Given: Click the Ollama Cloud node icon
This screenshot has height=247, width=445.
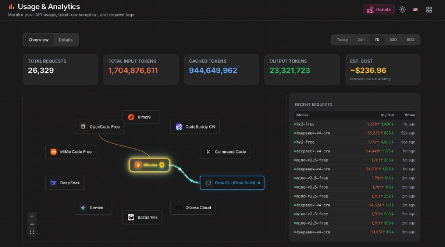Looking at the screenshot, I should pos(179,208).
